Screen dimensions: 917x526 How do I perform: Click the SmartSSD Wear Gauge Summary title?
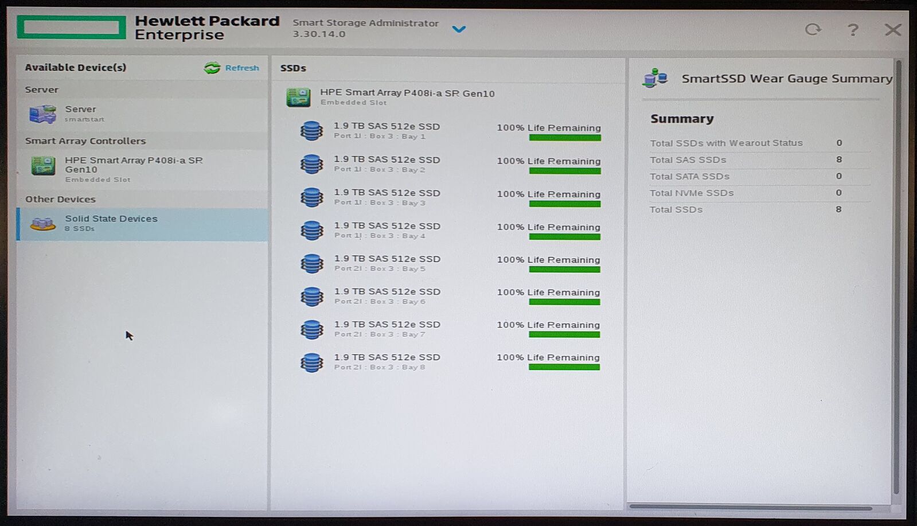click(x=787, y=79)
